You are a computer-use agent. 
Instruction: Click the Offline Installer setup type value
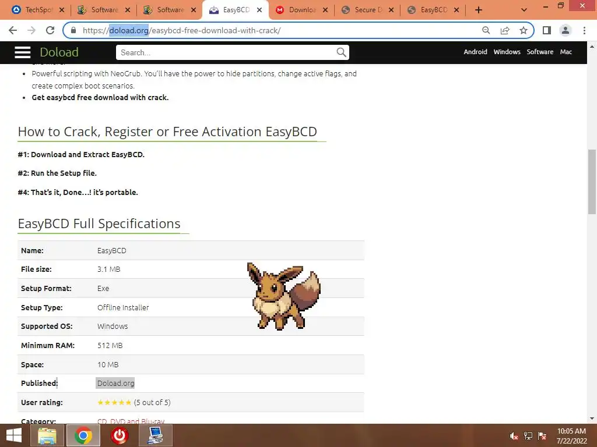point(123,307)
